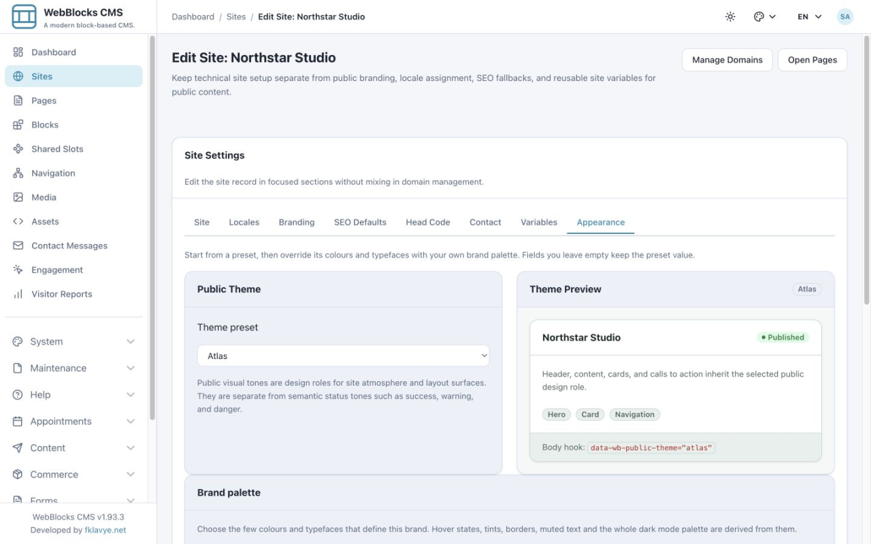Open the SEO Defaults tab
This screenshot has width=871, height=544.
(x=360, y=222)
